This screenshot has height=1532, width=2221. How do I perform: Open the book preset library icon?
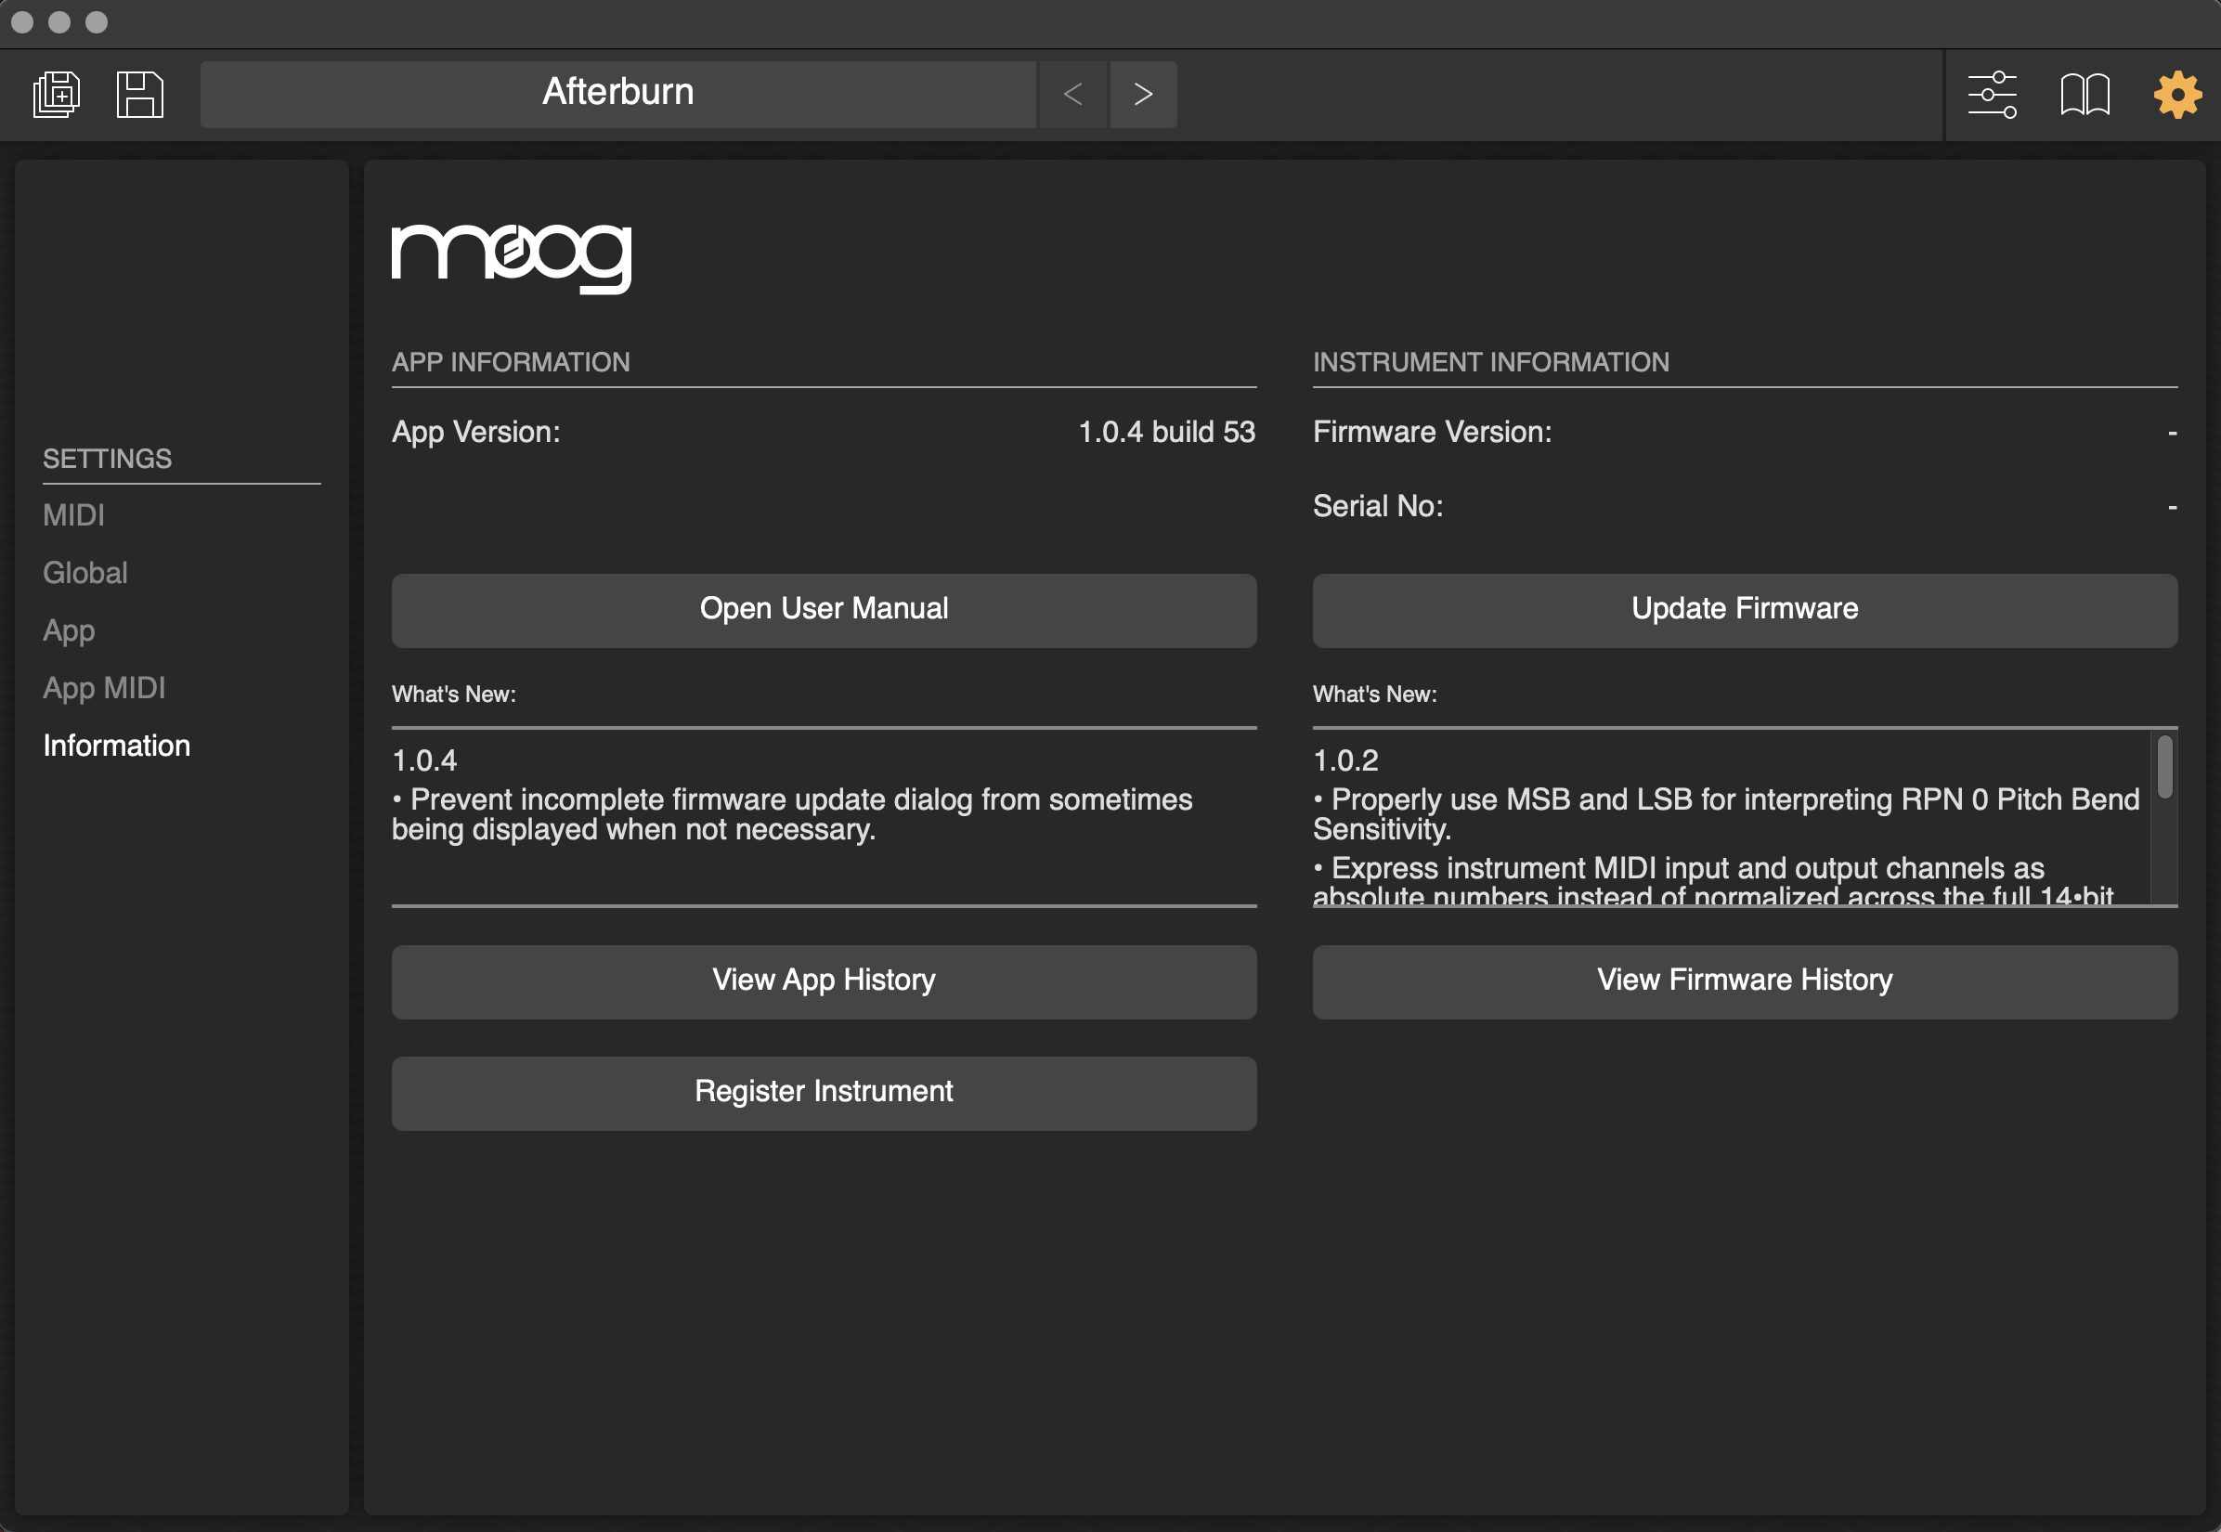tap(2085, 94)
